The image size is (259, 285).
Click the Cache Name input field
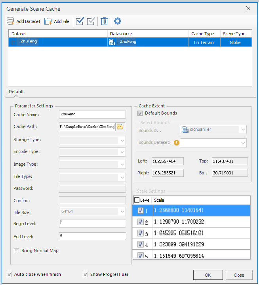point(92,115)
